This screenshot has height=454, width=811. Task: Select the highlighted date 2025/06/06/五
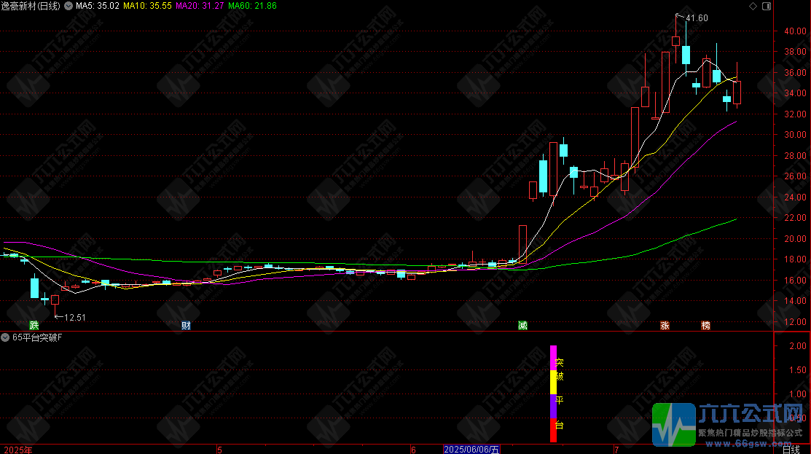[471, 450]
